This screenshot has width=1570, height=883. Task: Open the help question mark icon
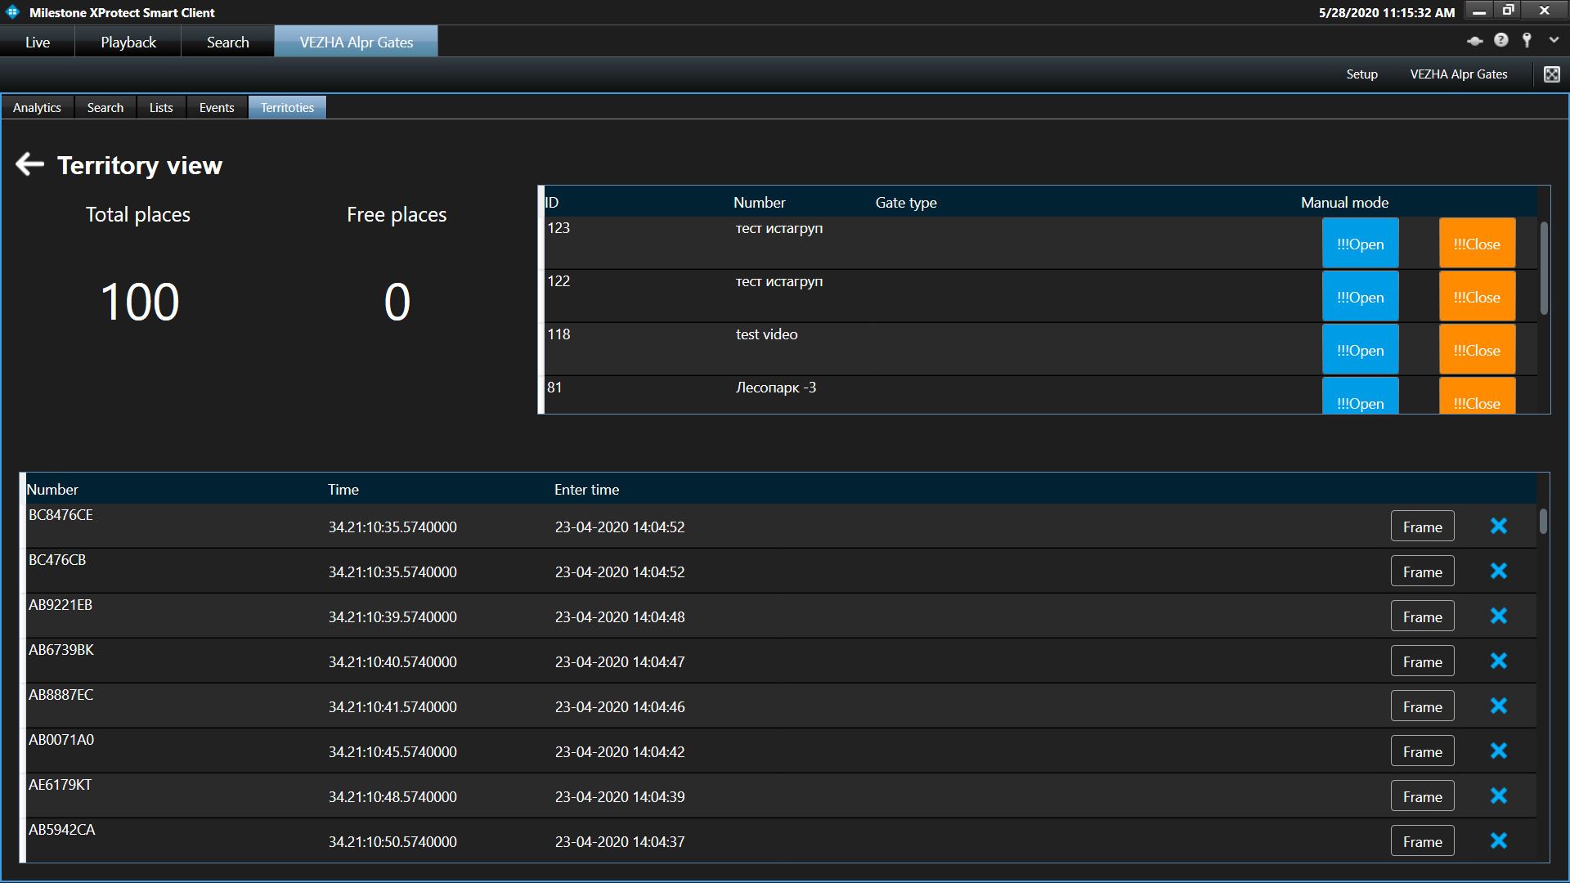[x=1500, y=40]
